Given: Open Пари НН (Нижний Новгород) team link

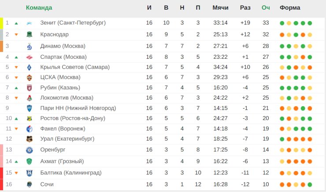Looking at the screenshot, I should coord(78,108).
